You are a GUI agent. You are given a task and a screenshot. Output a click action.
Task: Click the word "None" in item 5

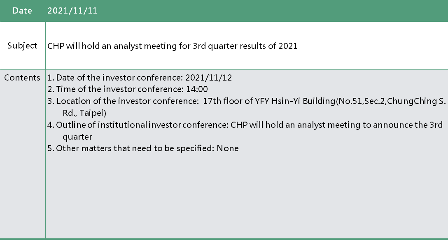tap(228, 148)
